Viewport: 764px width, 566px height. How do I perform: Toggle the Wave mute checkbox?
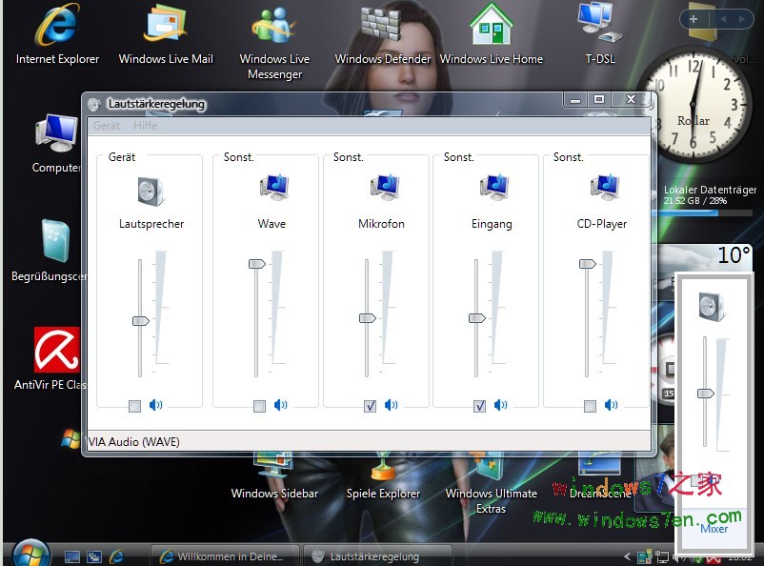click(259, 406)
